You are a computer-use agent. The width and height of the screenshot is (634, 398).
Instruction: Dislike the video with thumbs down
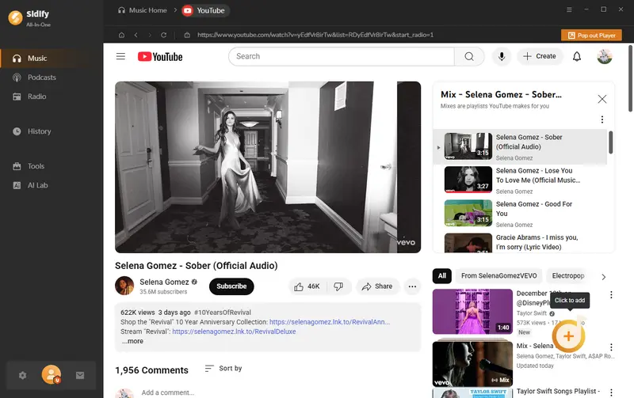tap(338, 286)
